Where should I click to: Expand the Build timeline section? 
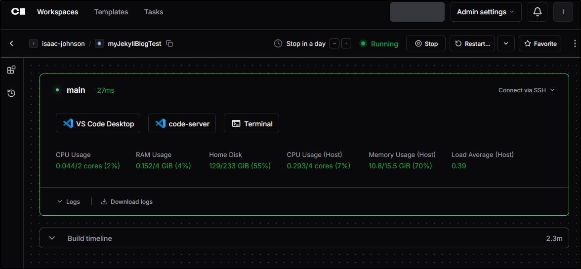click(x=52, y=238)
